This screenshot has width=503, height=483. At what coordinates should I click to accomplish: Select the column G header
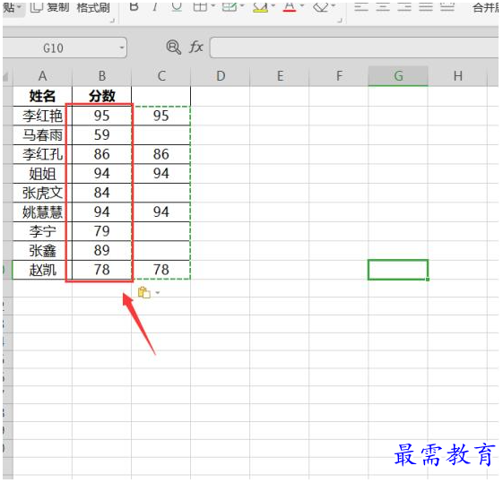pyautogui.click(x=398, y=76)
